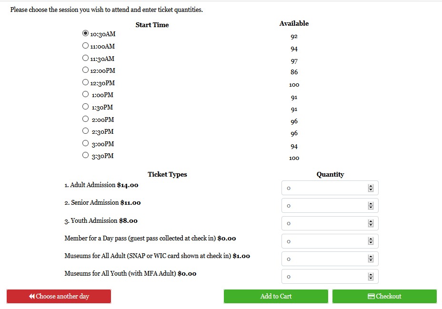
Task: Proceed with the green Checkout button
Action: pyautogui.click(x=384, y=296)
